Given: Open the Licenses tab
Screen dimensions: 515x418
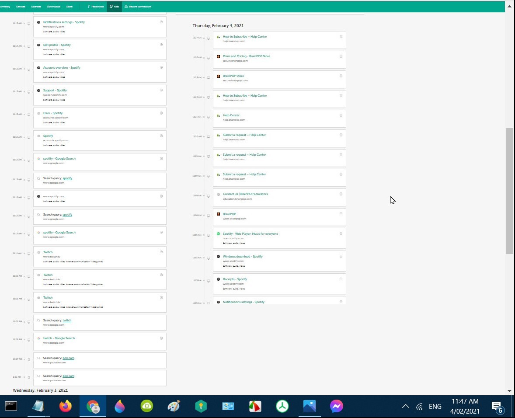Looking at the screenshot, I should pyautogui.click(x=36, y=7).
